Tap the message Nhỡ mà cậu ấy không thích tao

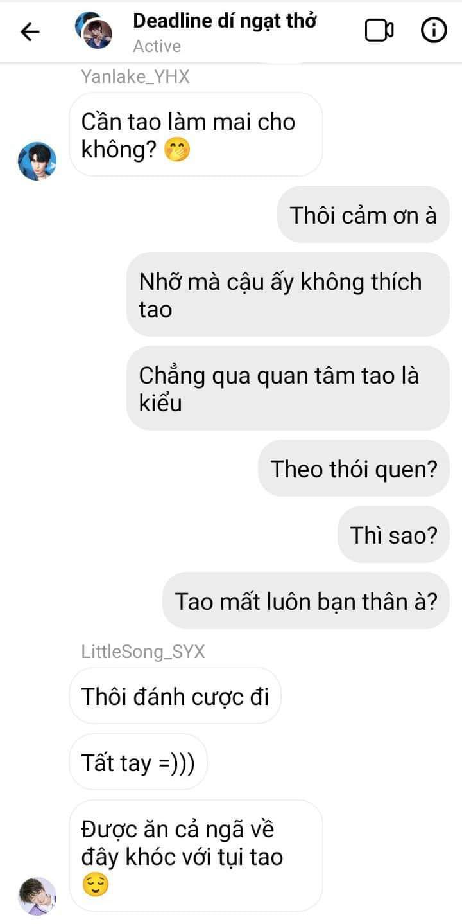click(x=287, y=295)
